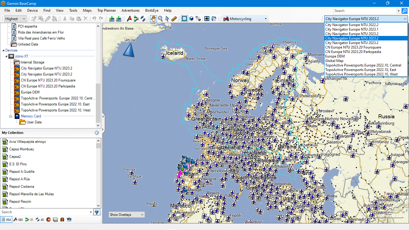
Task: Open the File menu
Action: point(7,10)
